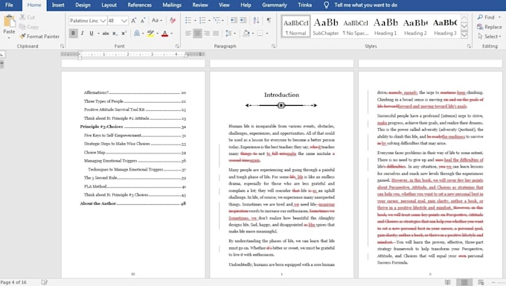Image resolution: width=506 pixels, height=286 pixels.
Task: Switch to the Design tab
Action: [x=83, y=5]
